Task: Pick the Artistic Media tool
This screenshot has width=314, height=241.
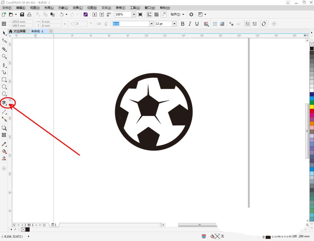Action: point(4,72)
